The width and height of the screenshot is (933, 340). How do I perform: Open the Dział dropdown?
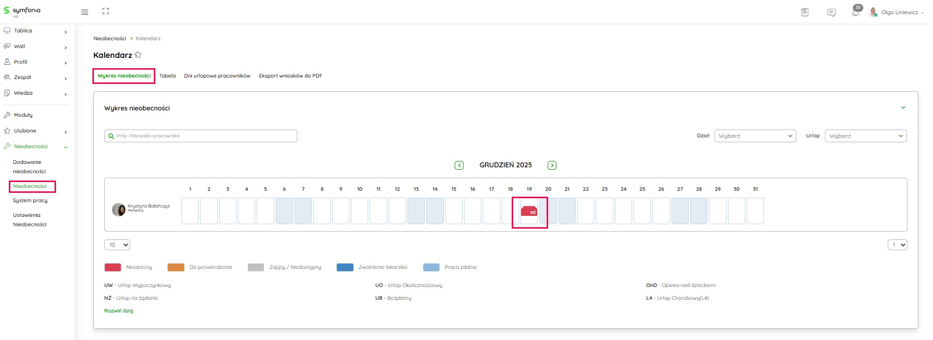(755, 136)
